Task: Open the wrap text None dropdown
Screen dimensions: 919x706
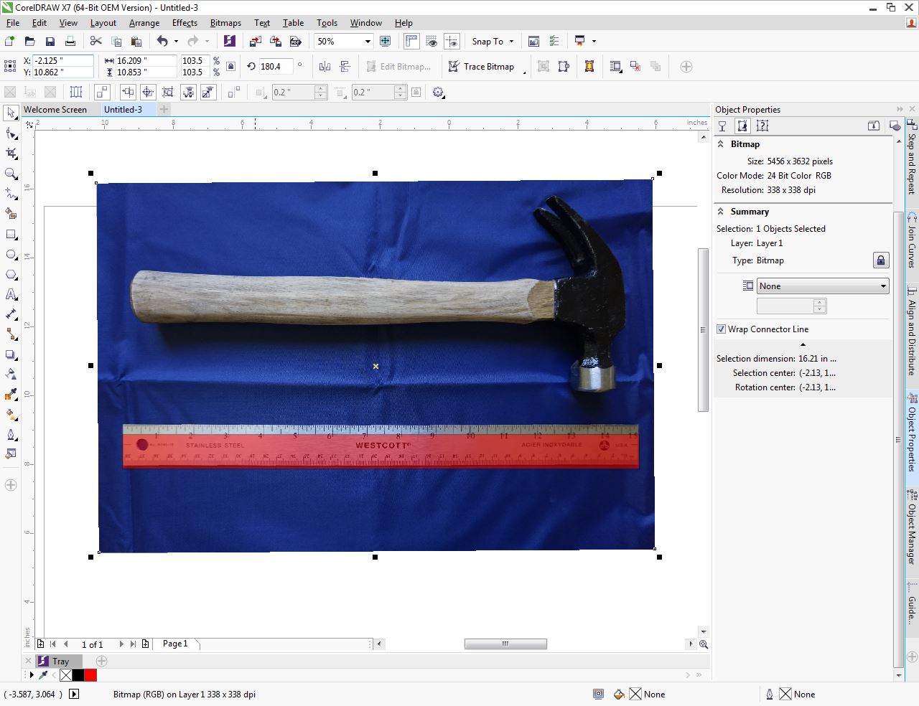Action: pos(823,286)
